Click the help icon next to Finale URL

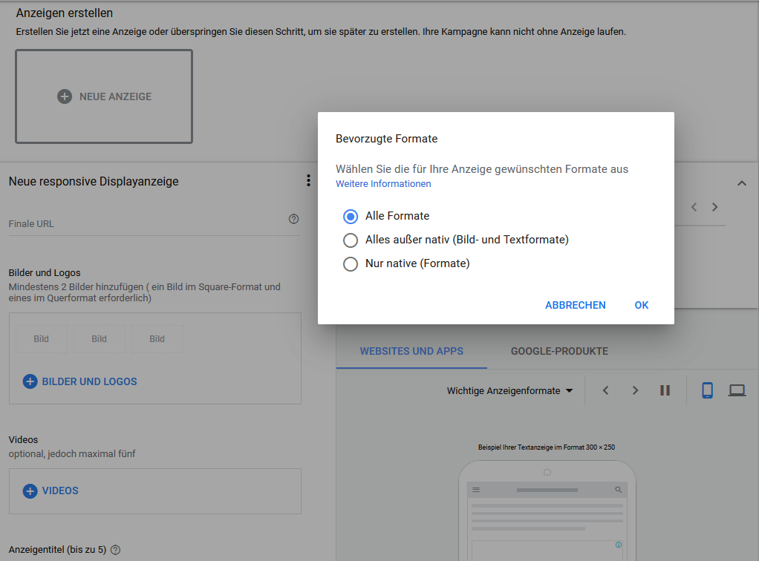click(x=293, y=219)
